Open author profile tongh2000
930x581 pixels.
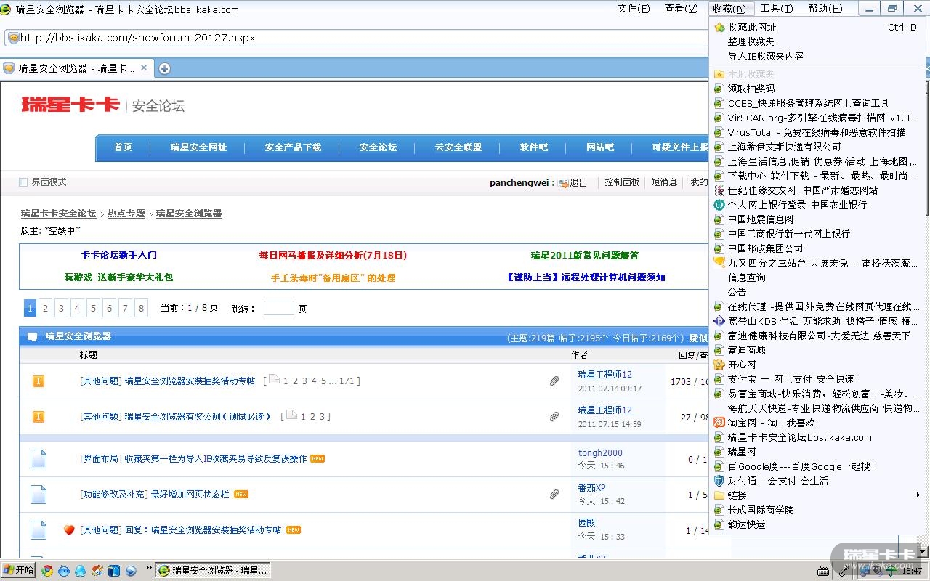(x=600, y=453)
